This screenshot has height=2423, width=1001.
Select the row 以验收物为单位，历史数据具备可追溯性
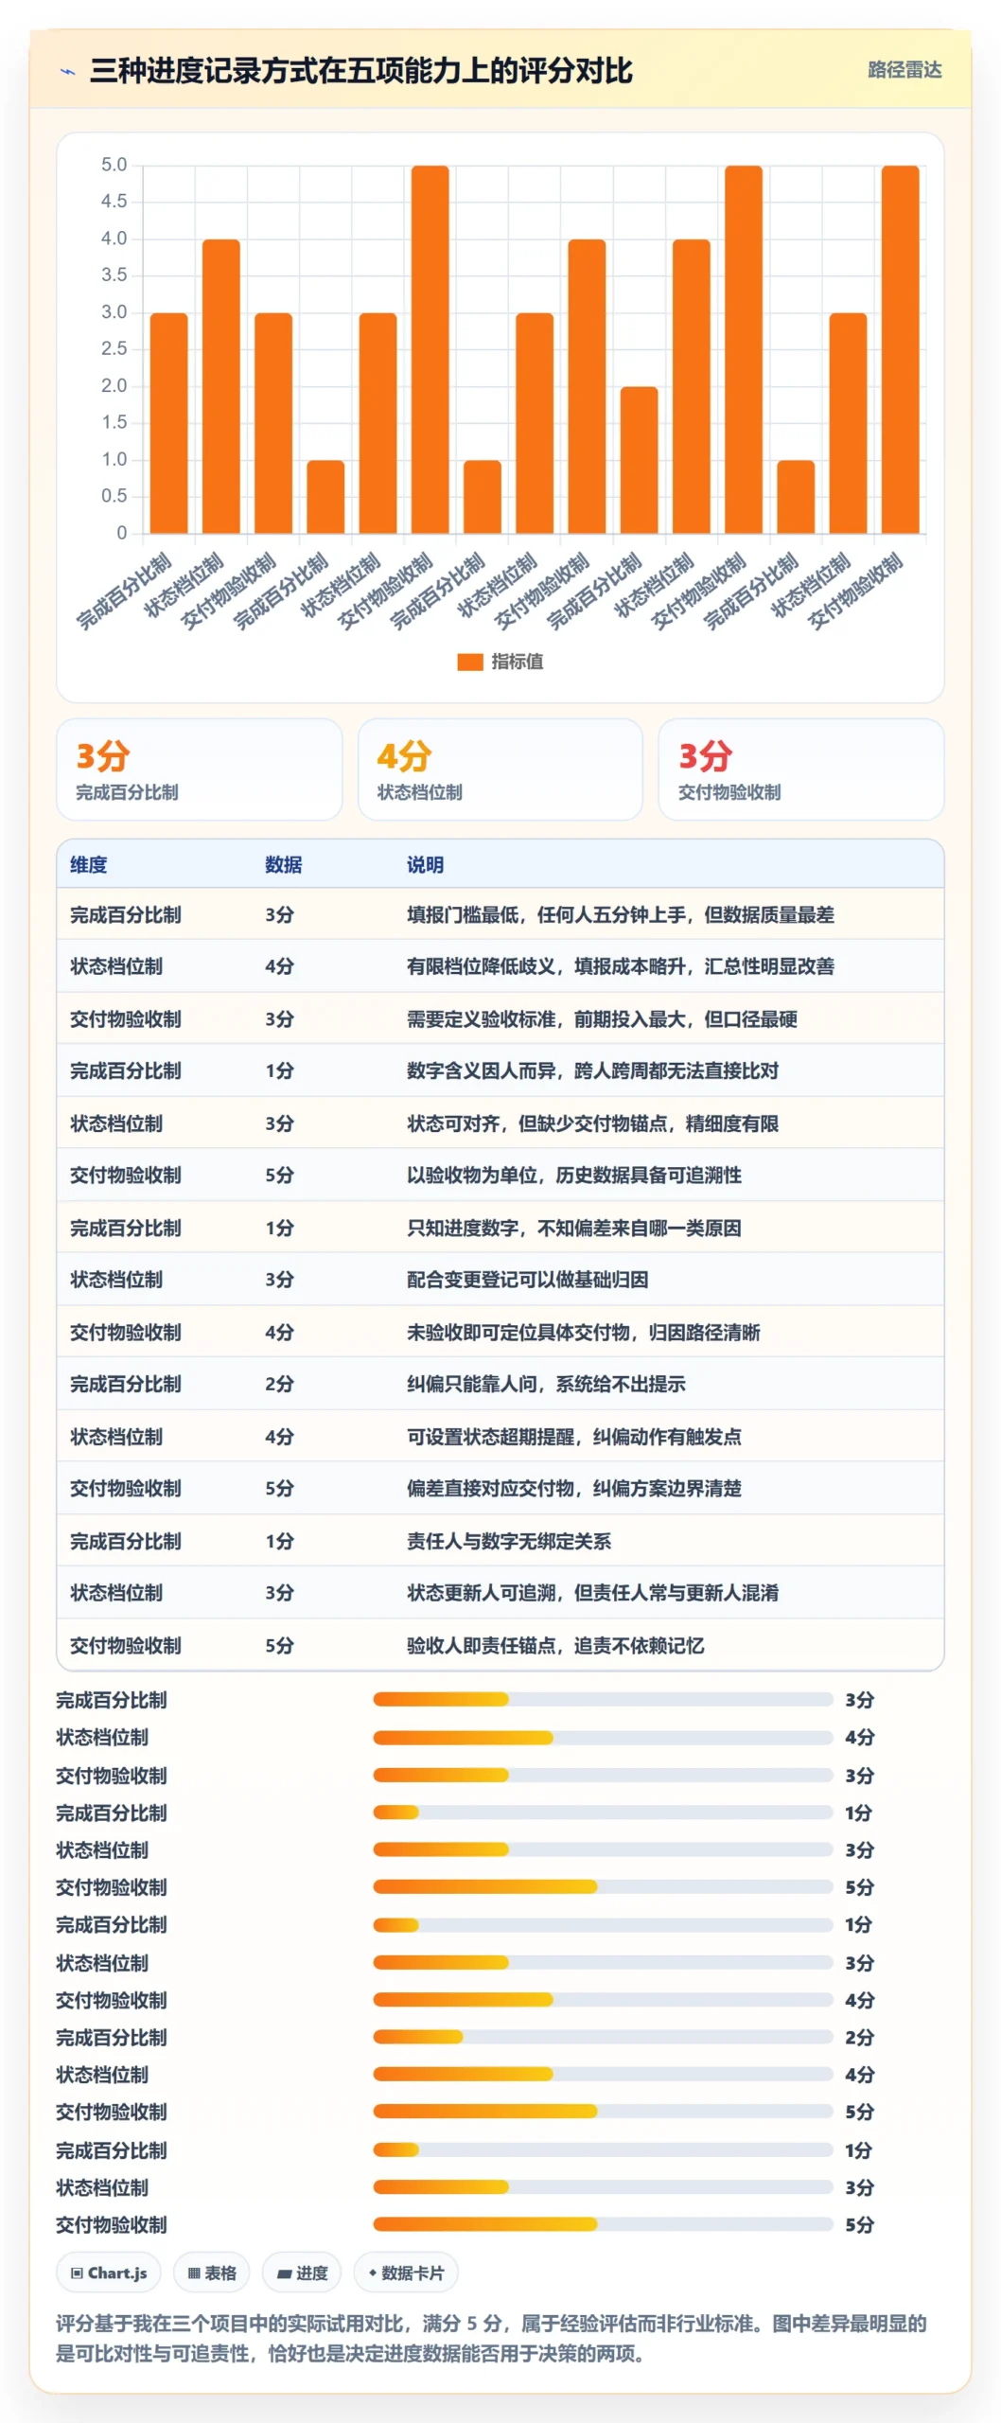pyautogui.click(x=500, y=1176)
